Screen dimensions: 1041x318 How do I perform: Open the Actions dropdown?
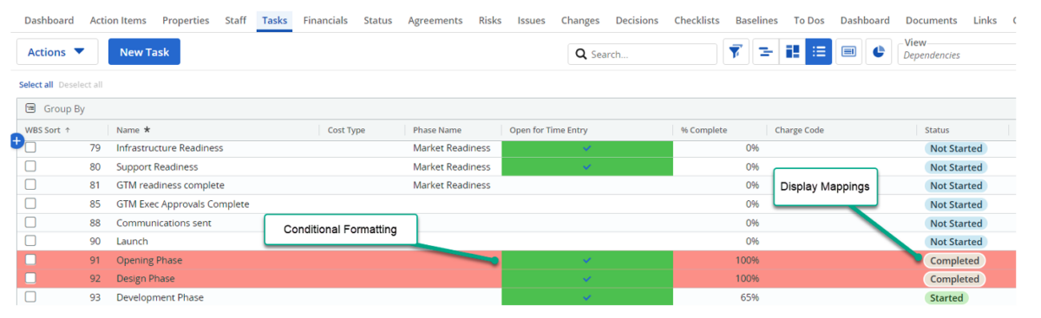(57, 52)
